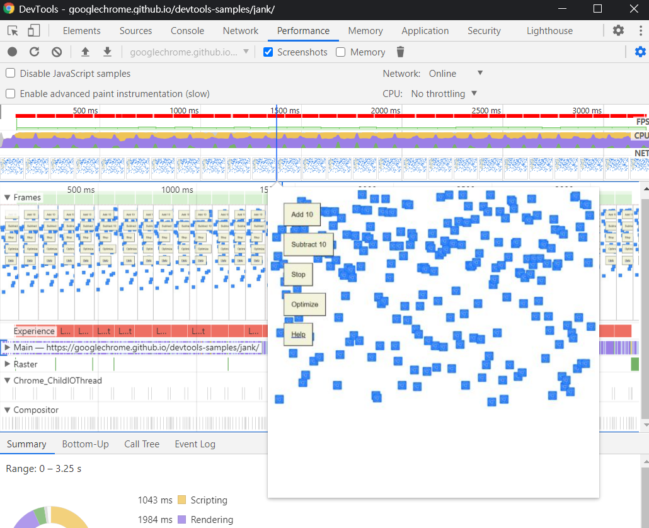Click the Optimize button in preview
Screen dimensions: 649x528
(x=304, y=304)
